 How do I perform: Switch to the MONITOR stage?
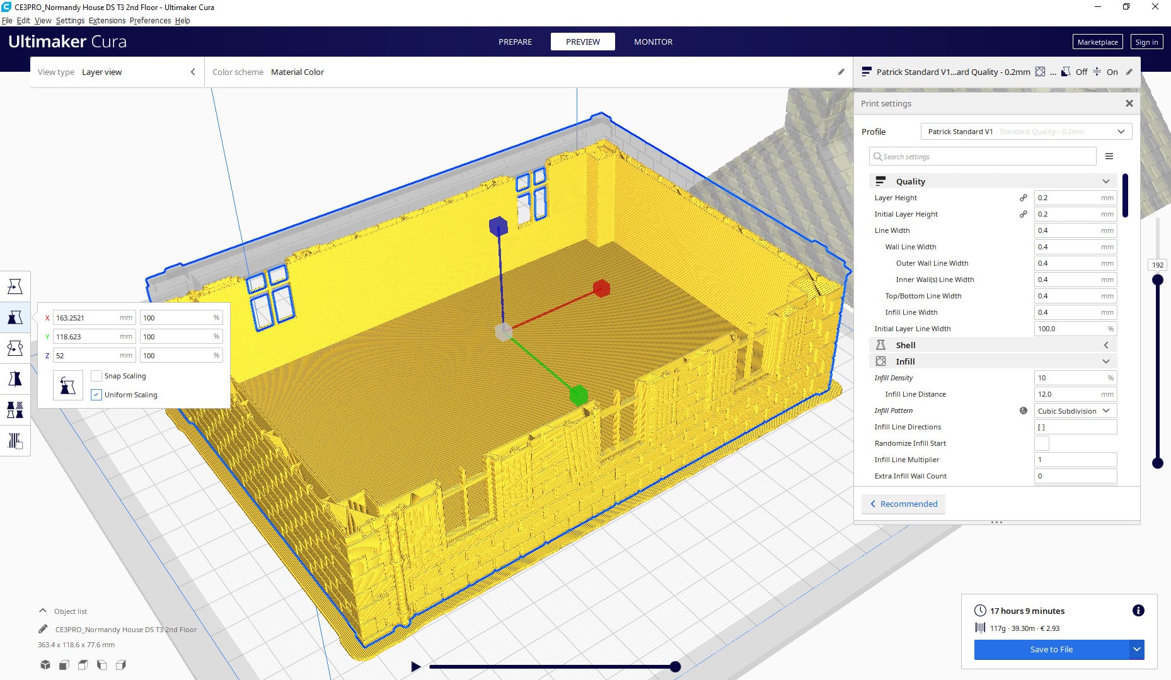[653, 42]
